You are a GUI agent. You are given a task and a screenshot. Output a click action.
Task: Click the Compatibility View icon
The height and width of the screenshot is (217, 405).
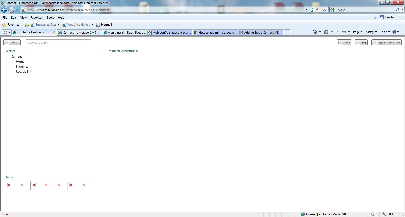coord(312,10)
